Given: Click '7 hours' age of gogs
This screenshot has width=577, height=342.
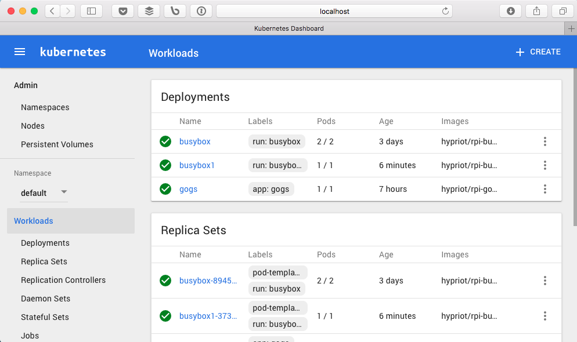Looking at the screenshot, I should point(393,189).
